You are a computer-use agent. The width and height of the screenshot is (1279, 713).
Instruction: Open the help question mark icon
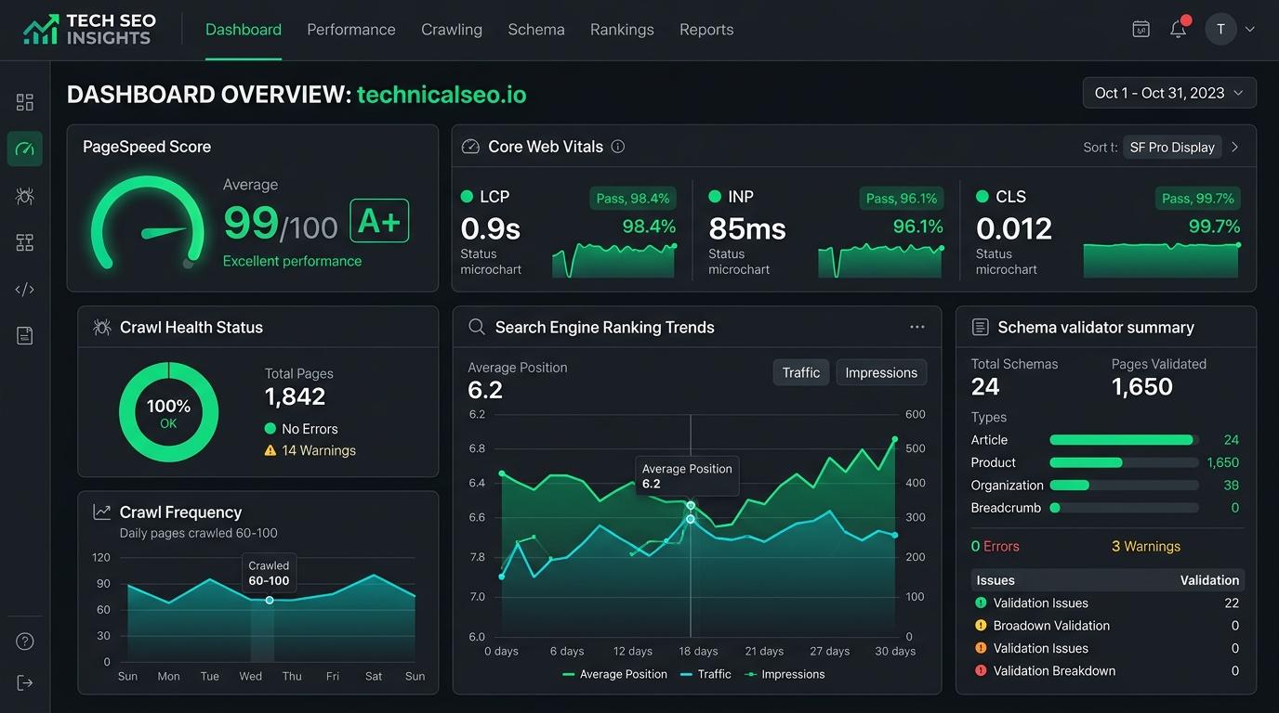25,642
